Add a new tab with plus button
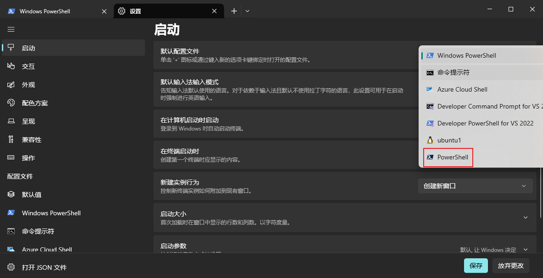The width and height of the screenshot is (543, 278). [234, 11]
